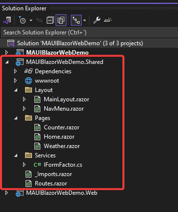Toggle the file nesting view button

(76, 20)
